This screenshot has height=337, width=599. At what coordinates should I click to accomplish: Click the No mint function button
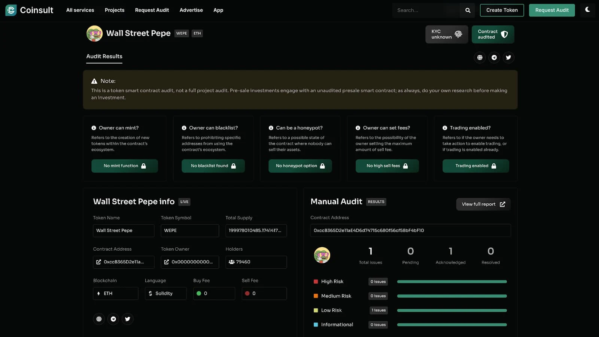click(x=125, y=166)
